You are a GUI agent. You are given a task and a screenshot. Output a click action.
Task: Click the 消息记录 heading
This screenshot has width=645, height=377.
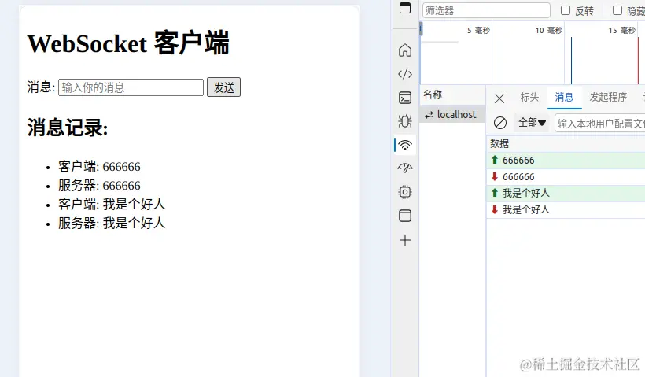coord(68,128)
